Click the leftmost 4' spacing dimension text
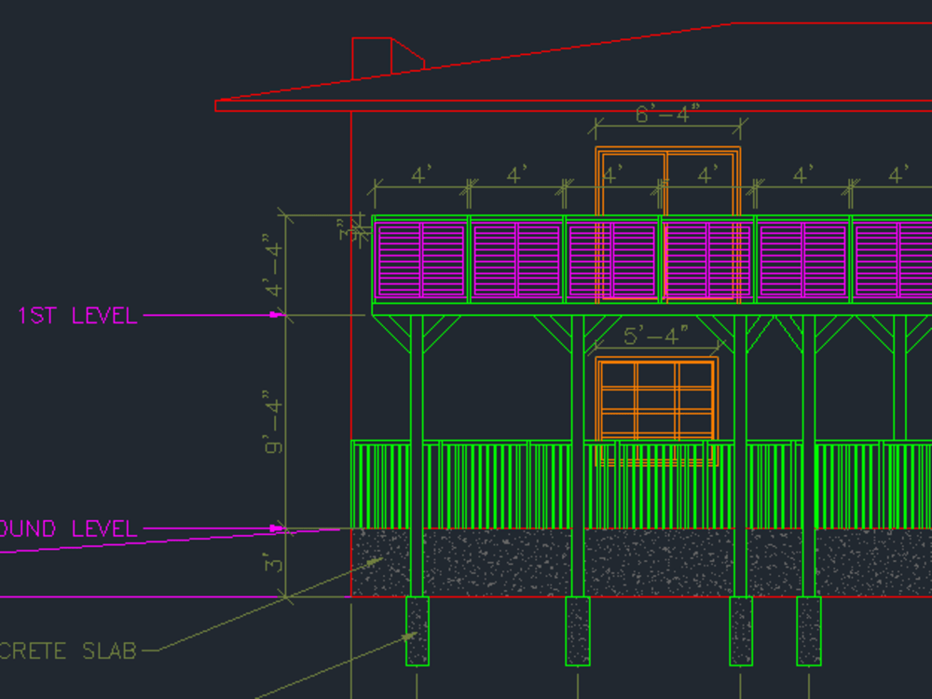Screen dimensions: 932x699 coord(420,173)
